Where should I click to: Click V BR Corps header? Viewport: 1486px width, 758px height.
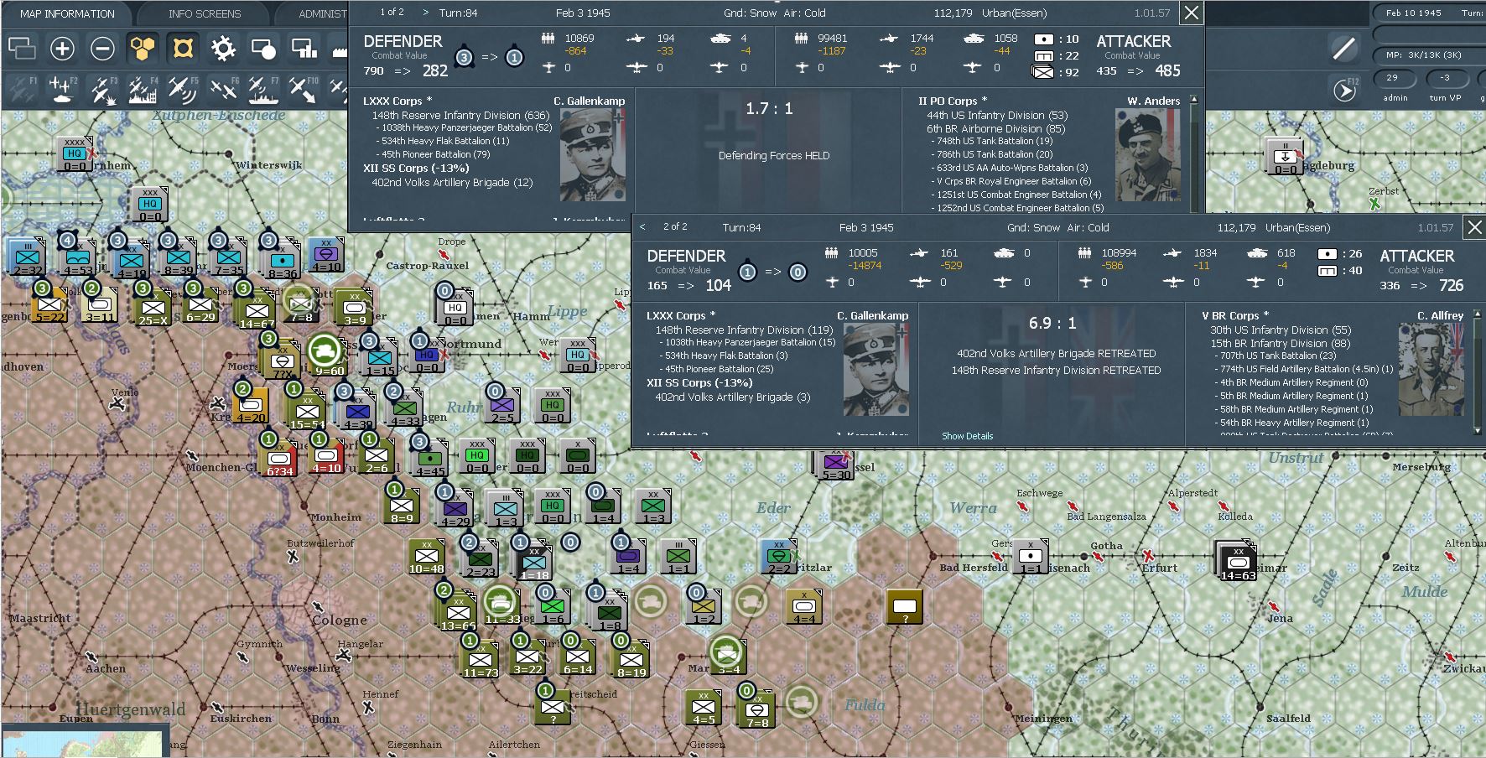pyautogui.click(x=1236, y=315)
